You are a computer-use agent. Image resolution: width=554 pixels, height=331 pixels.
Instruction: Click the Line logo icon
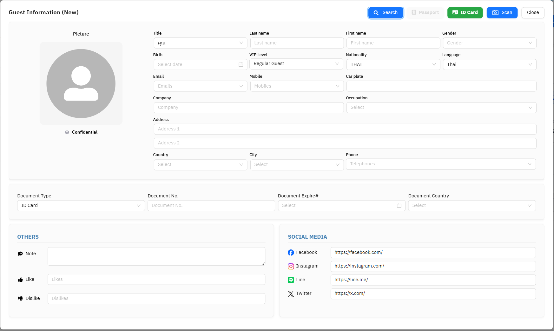point(291,280)
